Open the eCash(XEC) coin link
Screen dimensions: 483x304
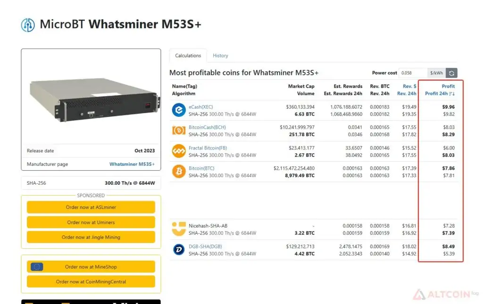coord(200,107)
